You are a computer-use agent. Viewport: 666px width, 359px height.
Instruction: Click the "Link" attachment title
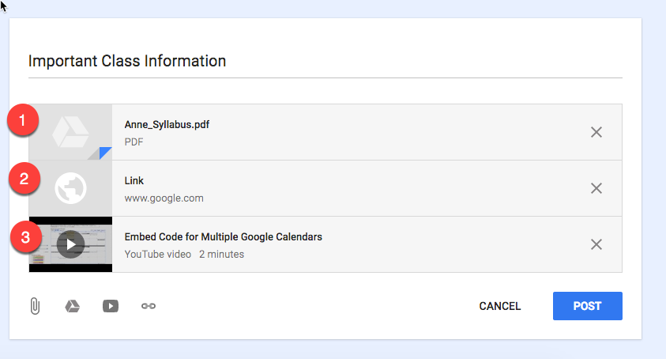pos(134,181)
